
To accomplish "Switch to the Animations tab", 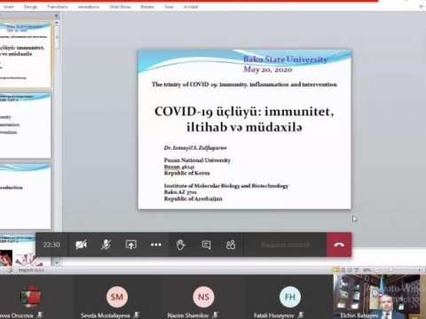I will (89, 6).
